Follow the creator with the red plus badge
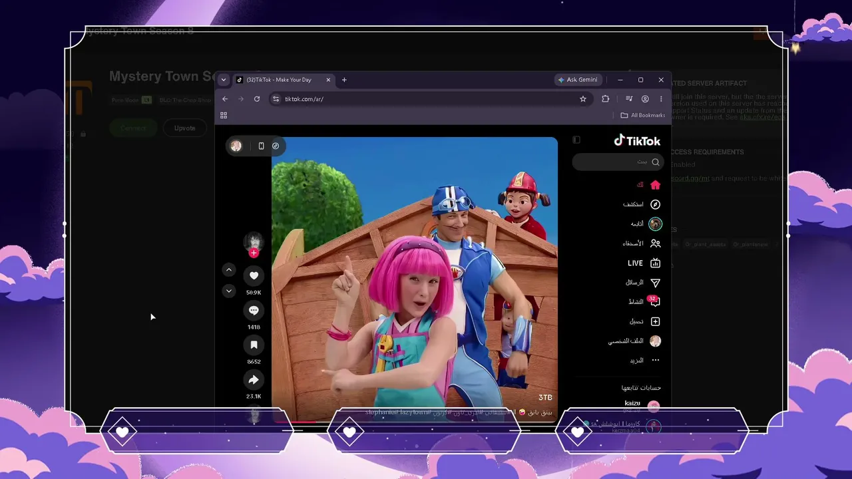 point(254,253)
